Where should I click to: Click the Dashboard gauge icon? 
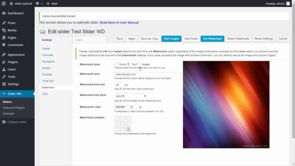(4, 13)
